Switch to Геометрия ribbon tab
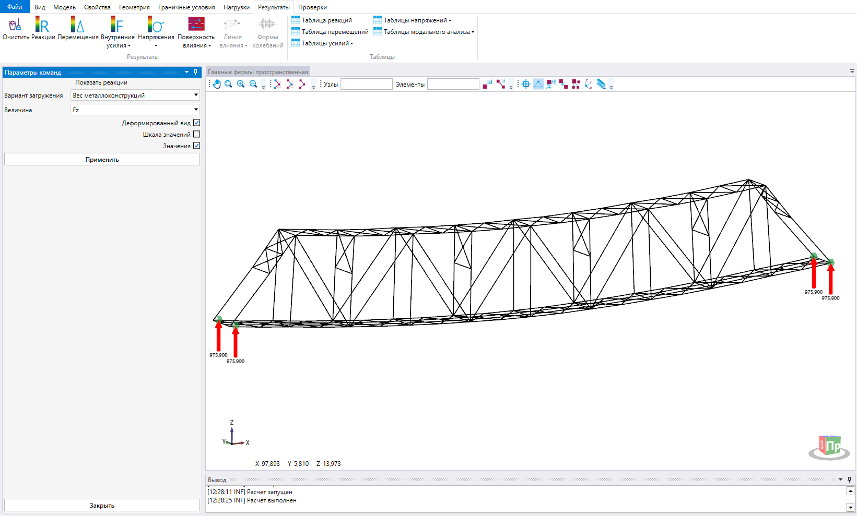Viewport: 857px width, 516px height. click(x=134, y=7)
